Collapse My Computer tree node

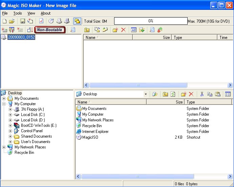4,104
